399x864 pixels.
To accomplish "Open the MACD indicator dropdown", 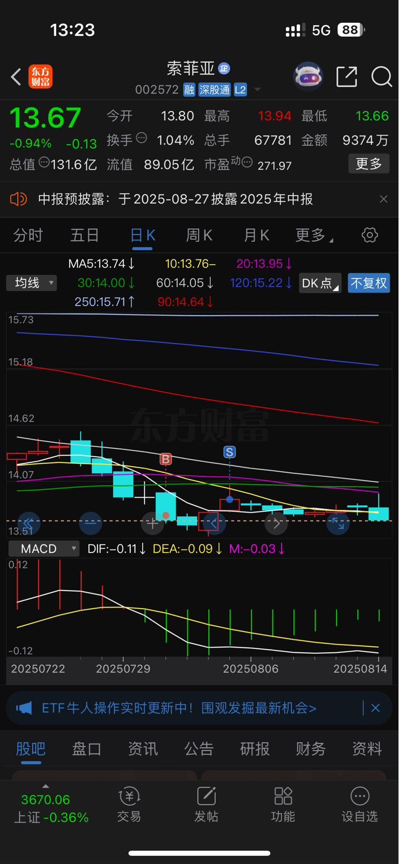I will tap(44, 548).
